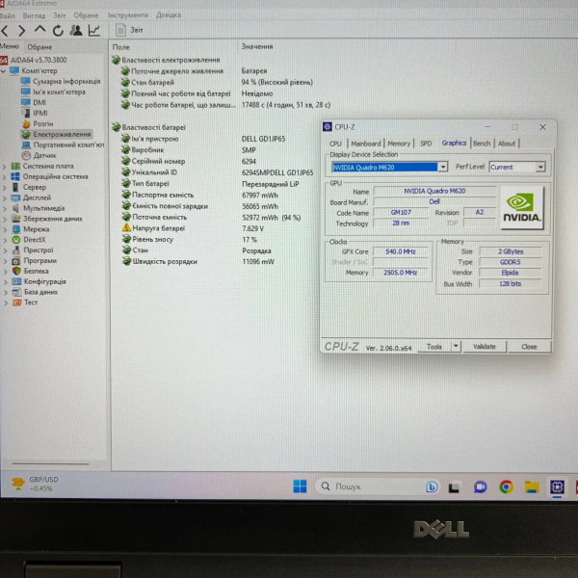The height and width of the screenshot is (578, 578).
Task: Open the Обране menu in menu bar
Action: pyautogui.click(x=86, y=15)
